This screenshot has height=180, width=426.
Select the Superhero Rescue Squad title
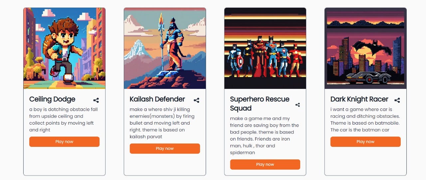[x=260, y=103]
